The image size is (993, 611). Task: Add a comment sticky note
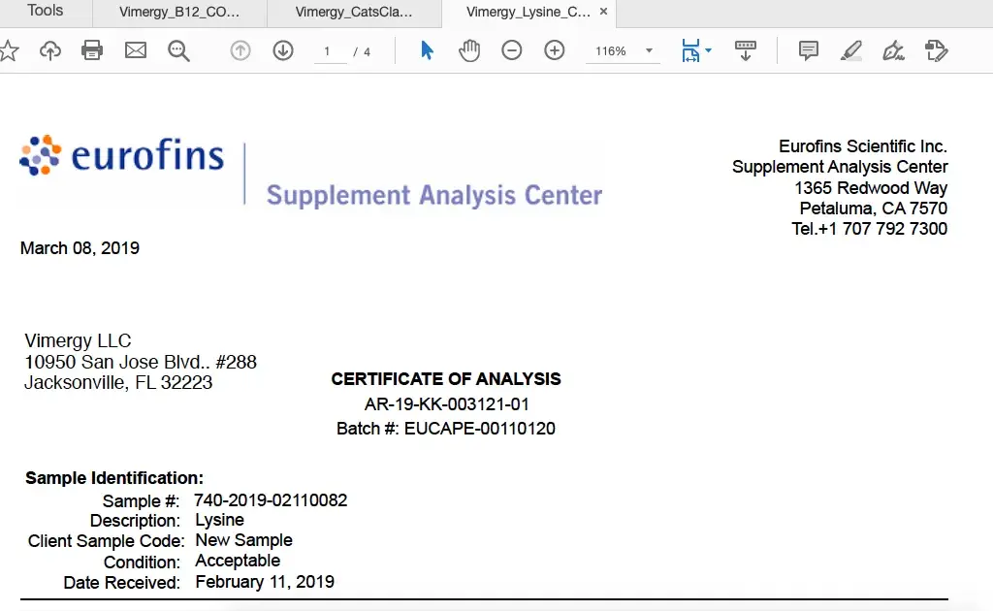(809, 50)
